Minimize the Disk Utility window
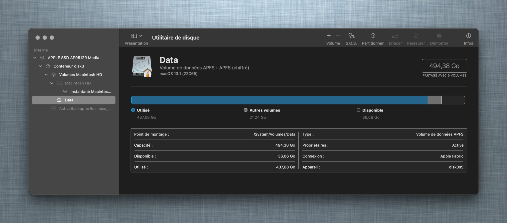The height and width of the screenshot is (223, 507). click(x=45, y=38)
